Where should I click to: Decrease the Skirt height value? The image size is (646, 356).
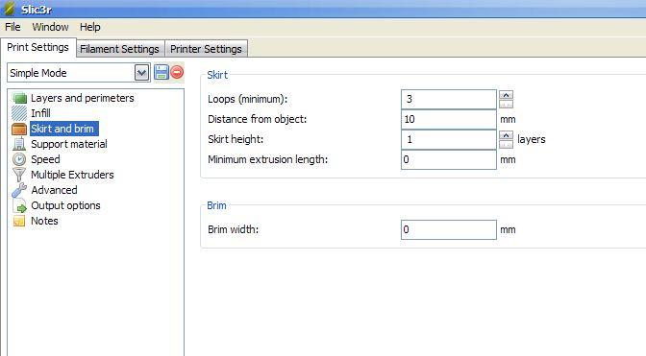506,144
